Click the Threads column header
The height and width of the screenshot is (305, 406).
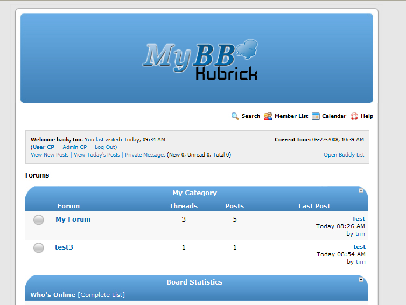click(183, 206)
